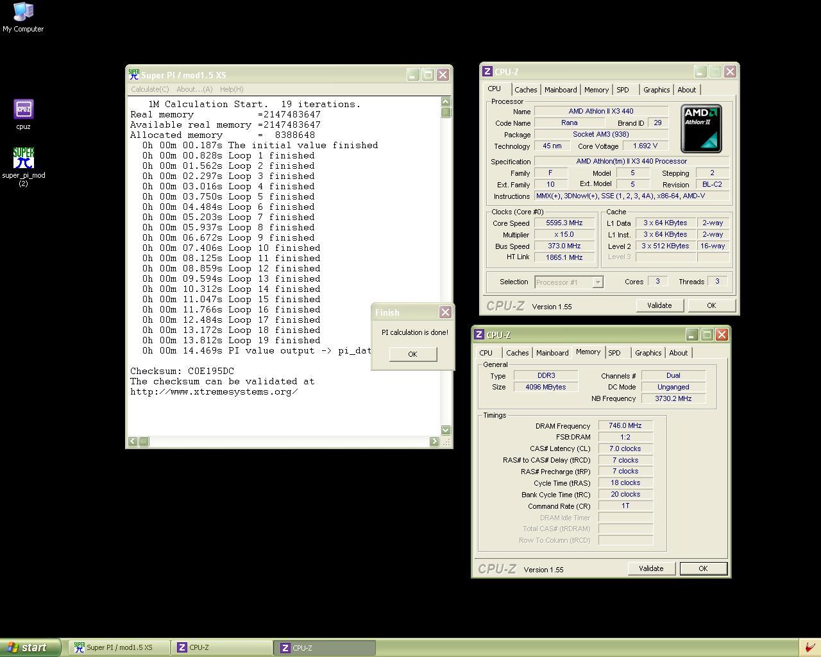Click Validate in the lower CPU-Z Memory window
The width and height of the screenshot is (821, 657).
(651, 568)
